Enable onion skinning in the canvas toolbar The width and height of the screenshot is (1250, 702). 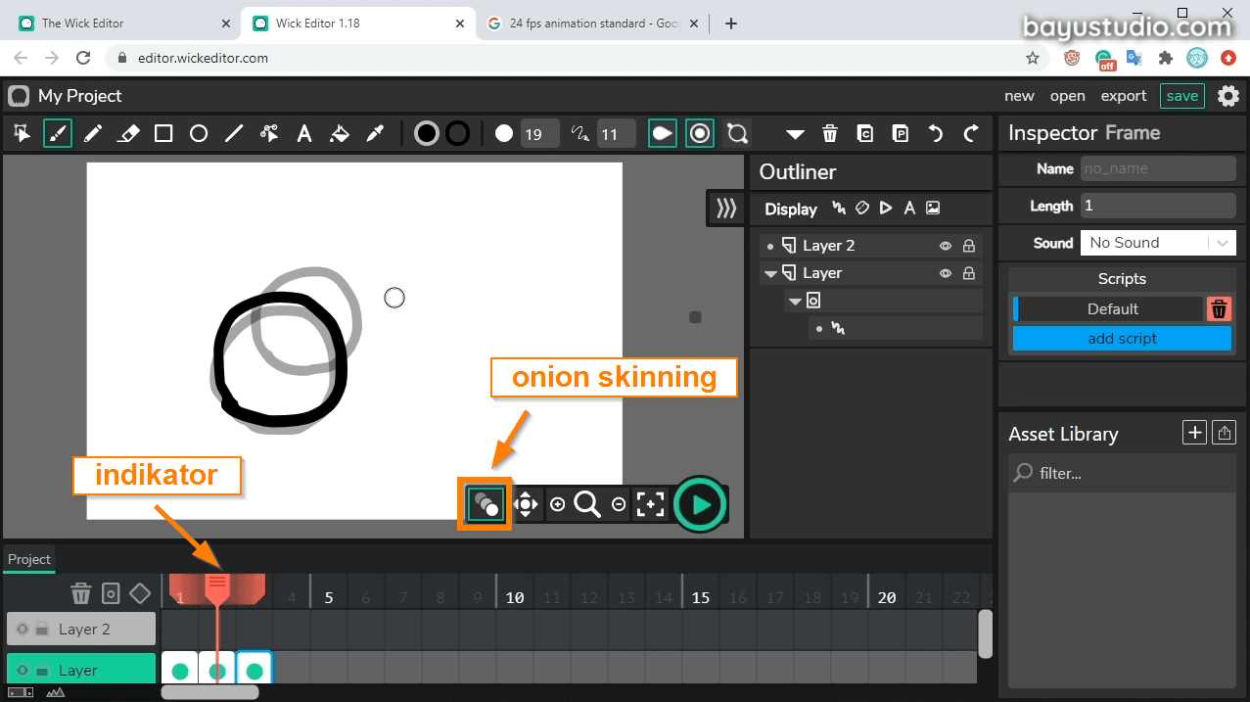click(485, 503)
